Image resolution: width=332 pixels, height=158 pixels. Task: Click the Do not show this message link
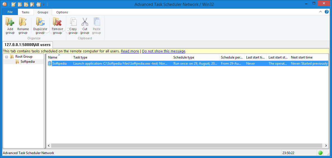tap(164, 51)
